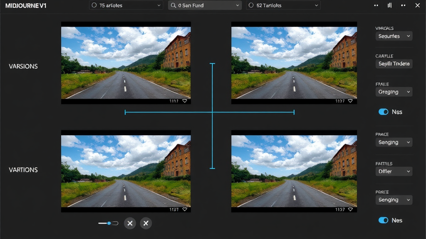The width and height of the screenshot is (426, 239).
Task: Enable the Nss toggle under Graging
Action: [384, 112]
